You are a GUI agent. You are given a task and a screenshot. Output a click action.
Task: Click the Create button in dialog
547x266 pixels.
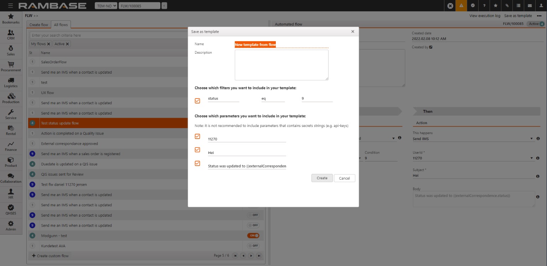pos(322,178)
